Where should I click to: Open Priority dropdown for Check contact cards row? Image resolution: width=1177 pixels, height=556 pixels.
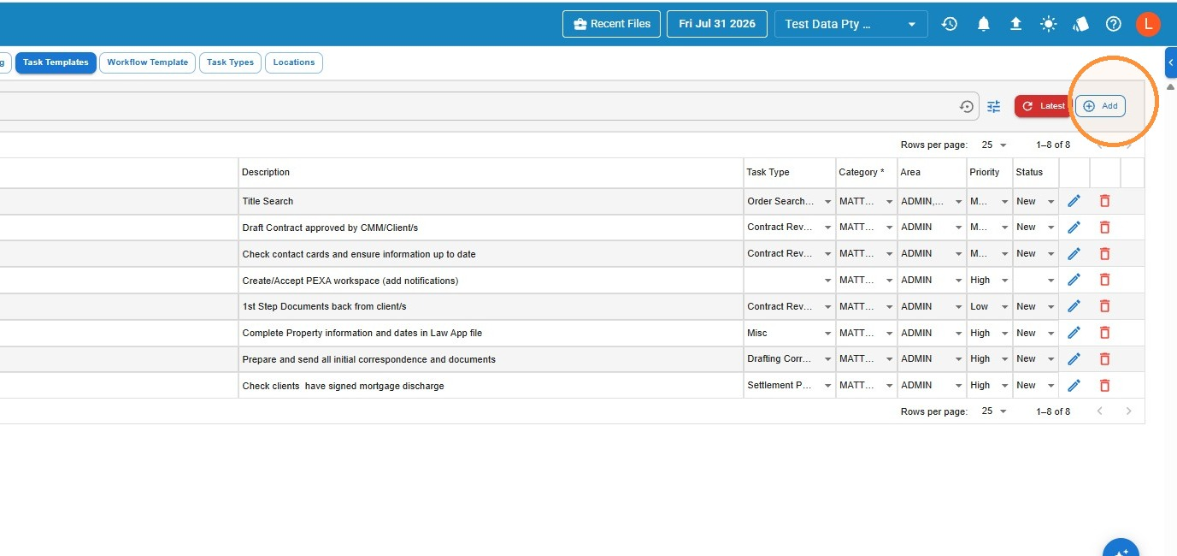click(990, 254)
